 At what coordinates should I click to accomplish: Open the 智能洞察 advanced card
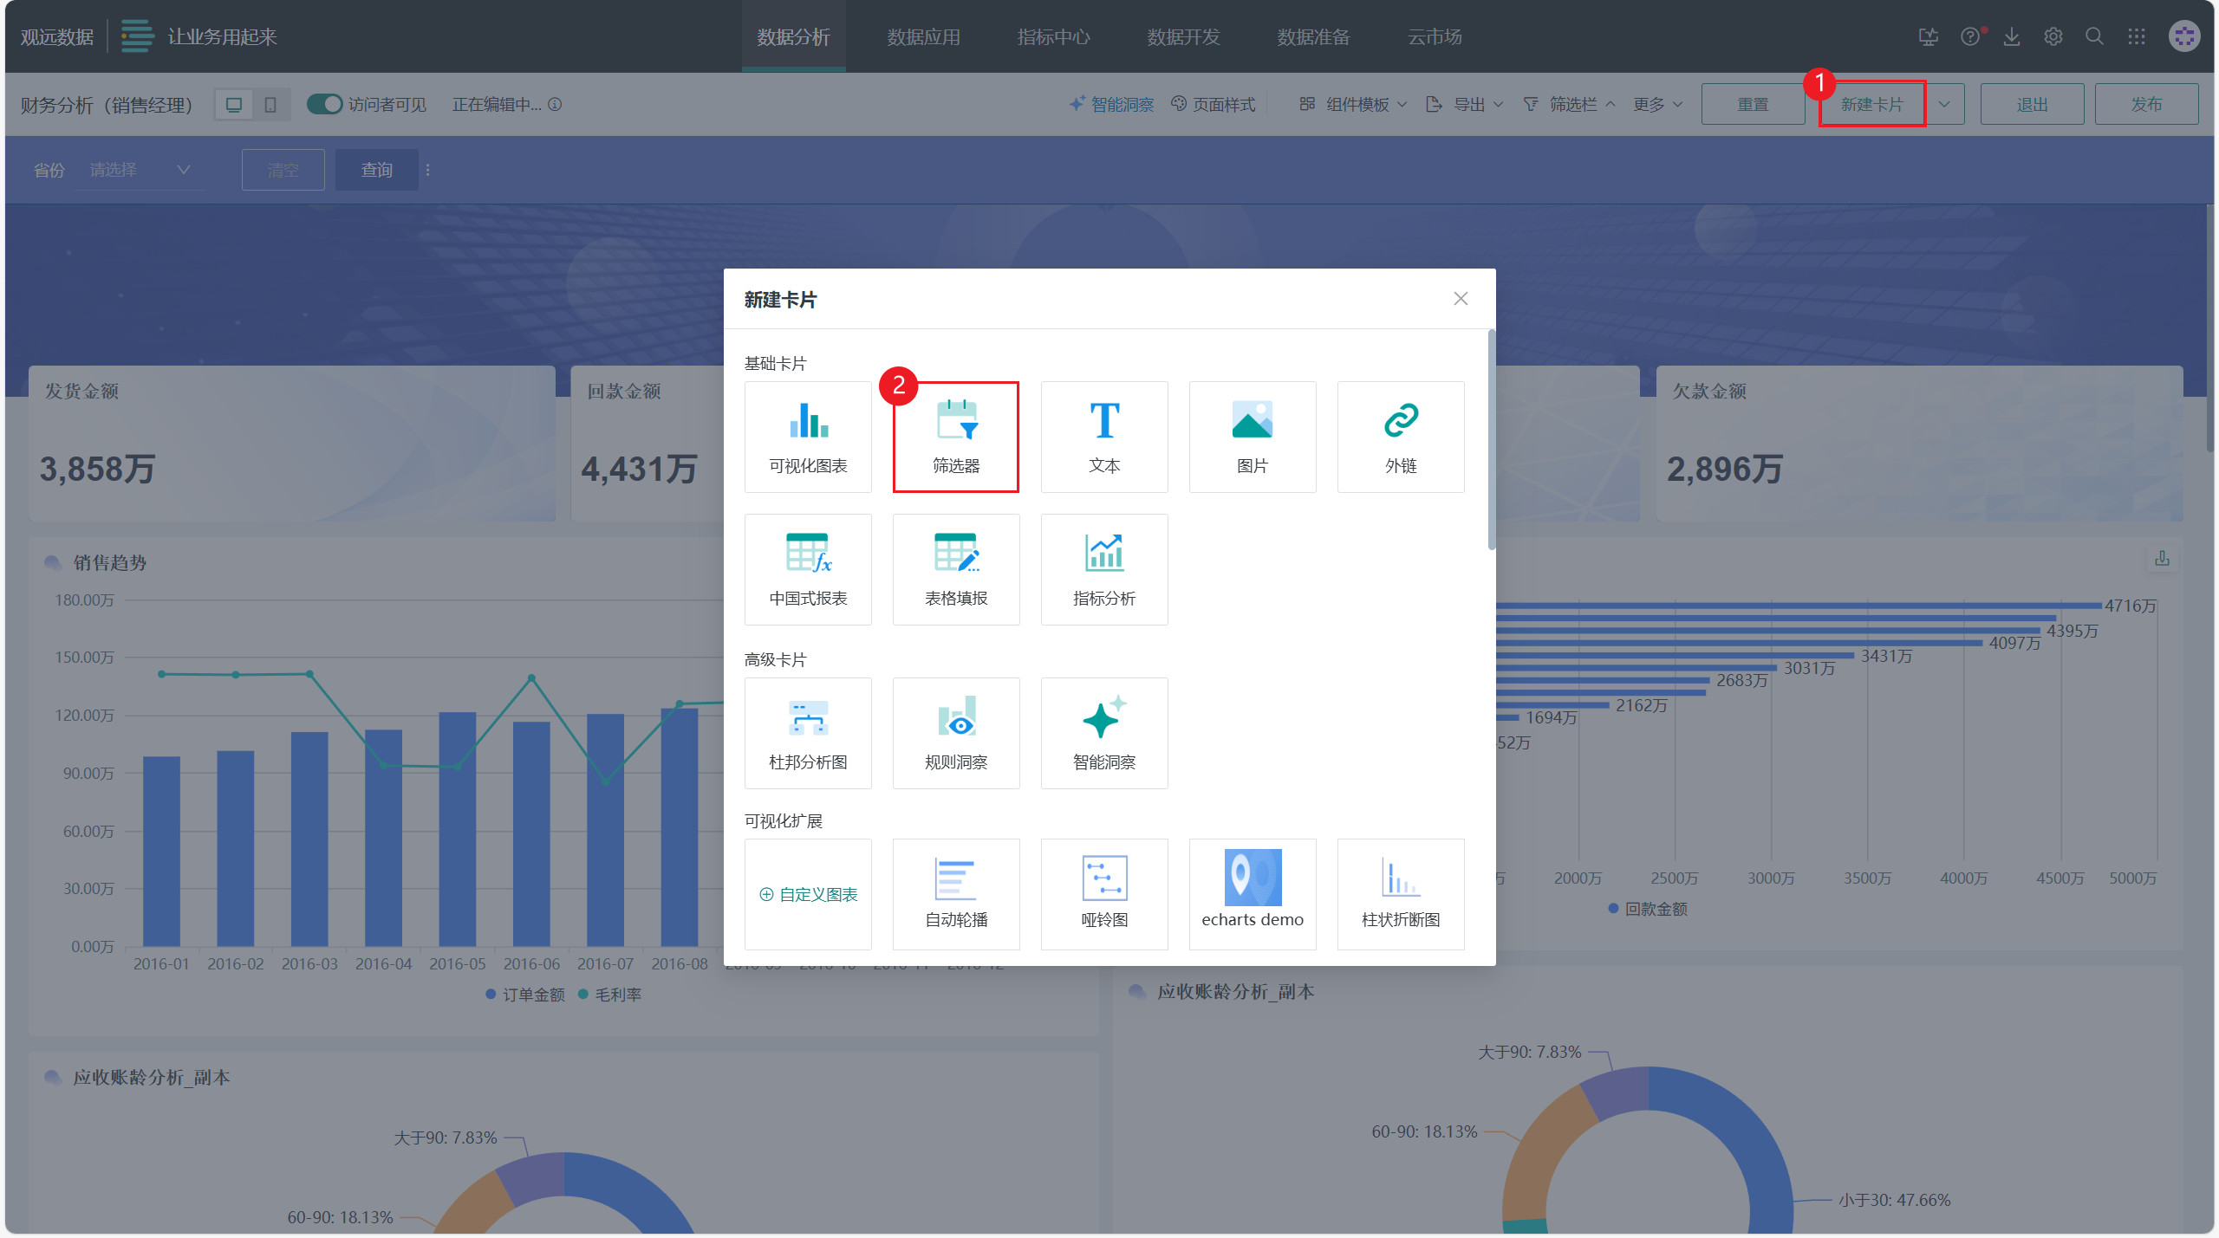[1103, 733]
